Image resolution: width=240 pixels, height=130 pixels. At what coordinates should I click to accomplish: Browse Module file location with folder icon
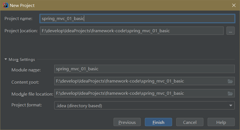230,94
